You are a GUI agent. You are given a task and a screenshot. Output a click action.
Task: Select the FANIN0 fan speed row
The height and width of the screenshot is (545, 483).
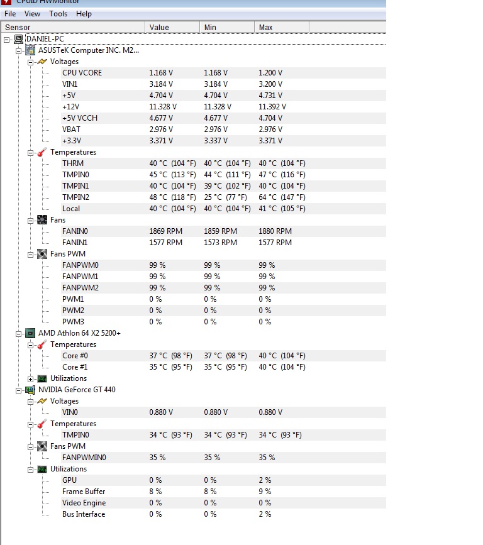75,231
